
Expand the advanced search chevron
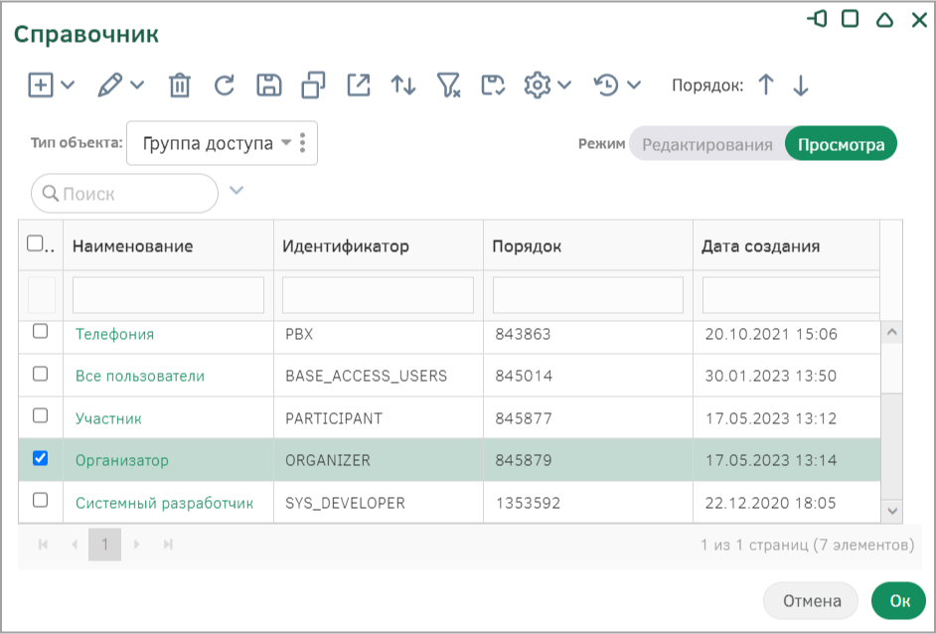(x=237, y=191)
